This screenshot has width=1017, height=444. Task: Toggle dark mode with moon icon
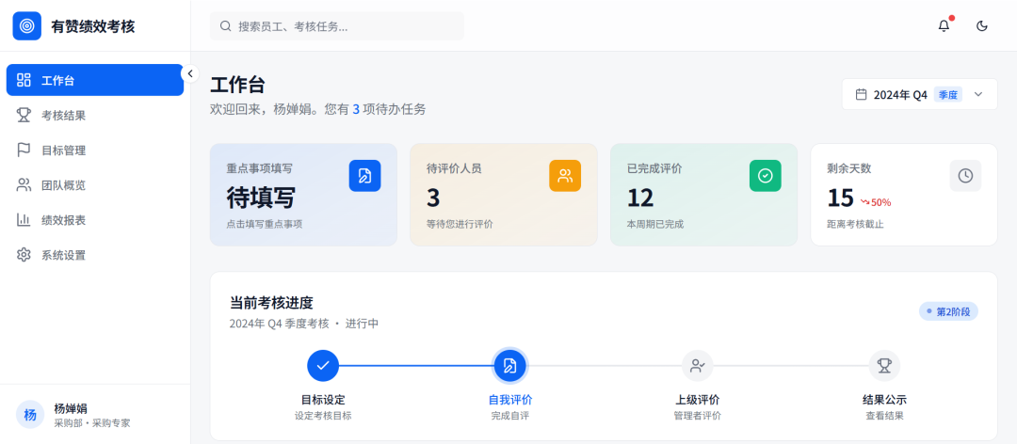(x=982, y=26)
